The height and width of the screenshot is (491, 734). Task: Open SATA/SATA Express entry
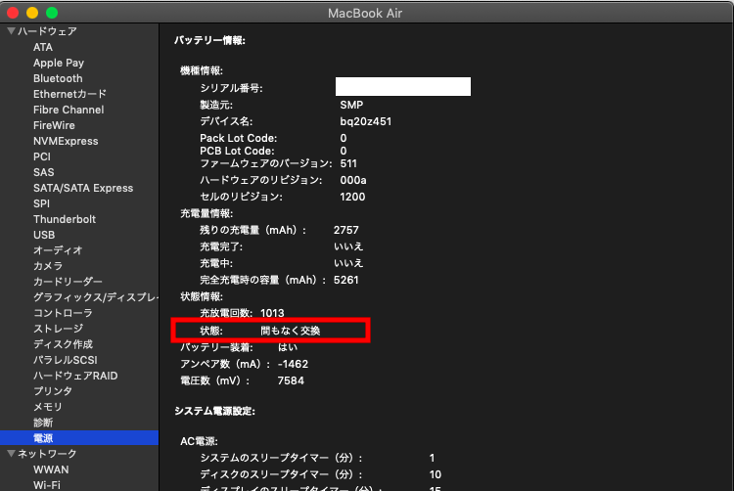[83, 188]
